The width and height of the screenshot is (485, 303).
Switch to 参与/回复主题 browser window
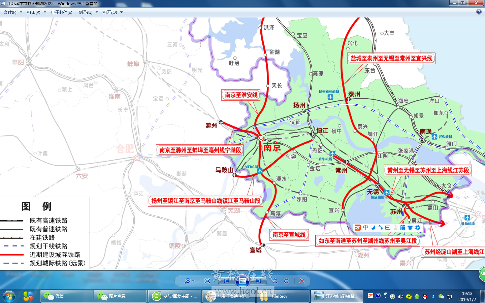tap(175, 296)
